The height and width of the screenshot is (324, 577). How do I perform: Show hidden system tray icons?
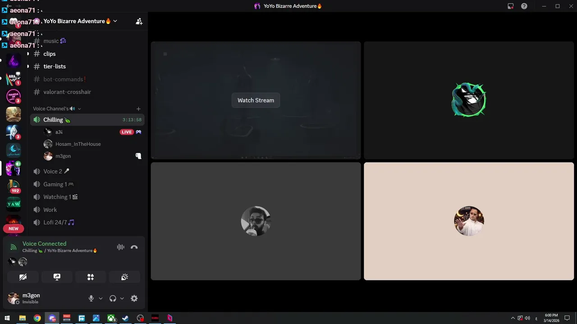(513, 318)
